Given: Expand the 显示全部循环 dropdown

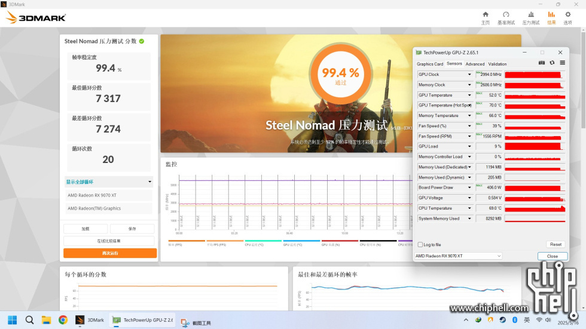Looking at the screenshot, I should pyautogui.click(x=109, y=182).
